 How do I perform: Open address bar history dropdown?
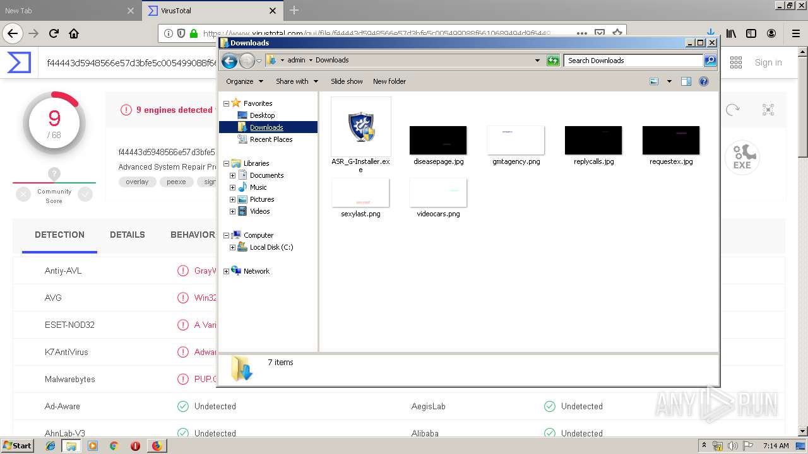point(537,61)
